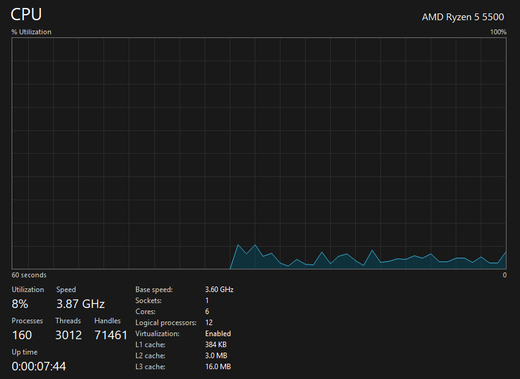This screenshot has width=520, height=379.
Task: Click the 384 KB cache value
Action: tap(216, 345)
